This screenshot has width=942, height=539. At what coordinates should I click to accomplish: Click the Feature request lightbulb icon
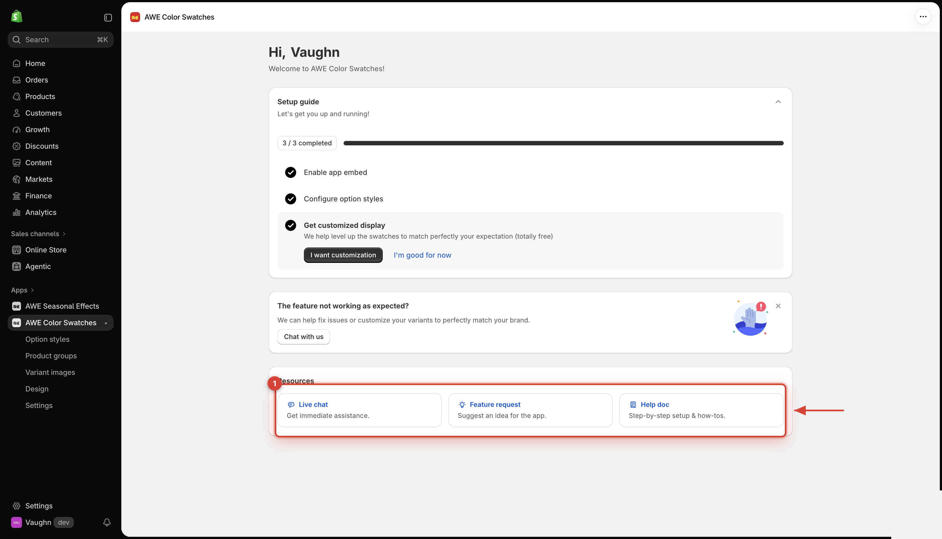pos(462,405)
